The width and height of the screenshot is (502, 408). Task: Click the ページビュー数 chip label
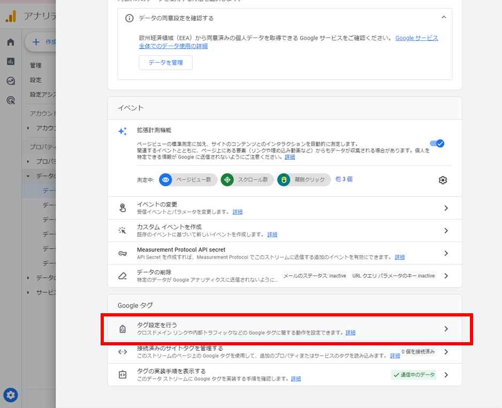coord(193,180)
